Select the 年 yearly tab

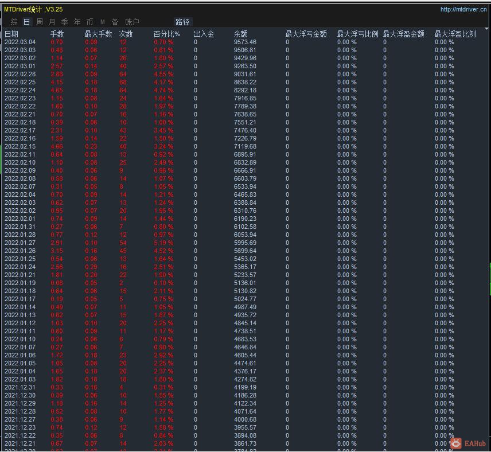point(77,22)
